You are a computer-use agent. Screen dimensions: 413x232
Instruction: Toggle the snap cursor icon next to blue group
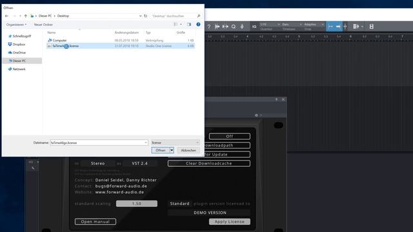point(345,26)
